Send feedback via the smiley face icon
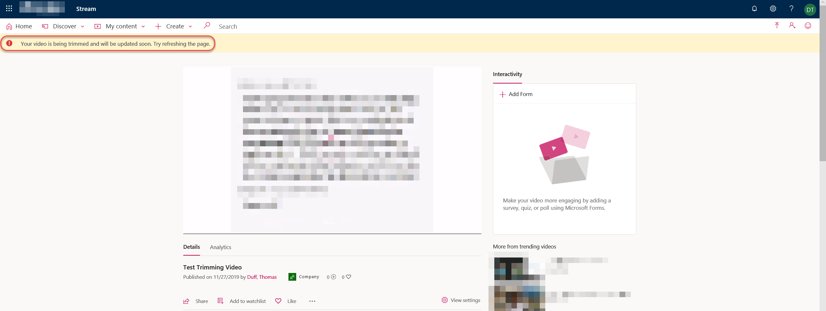The image size is (826, 311). 808,26
